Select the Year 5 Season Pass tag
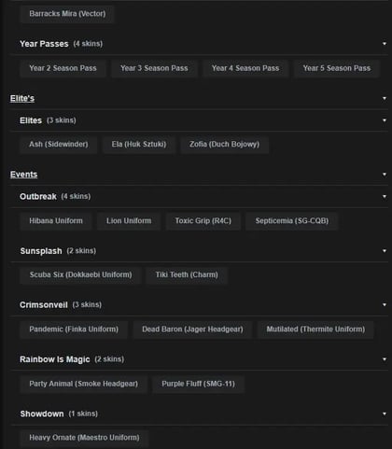The image size is (392, 449). coord(337,68)
